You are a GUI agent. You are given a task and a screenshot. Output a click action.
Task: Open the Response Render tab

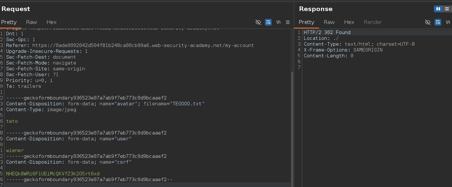point(373,22)
